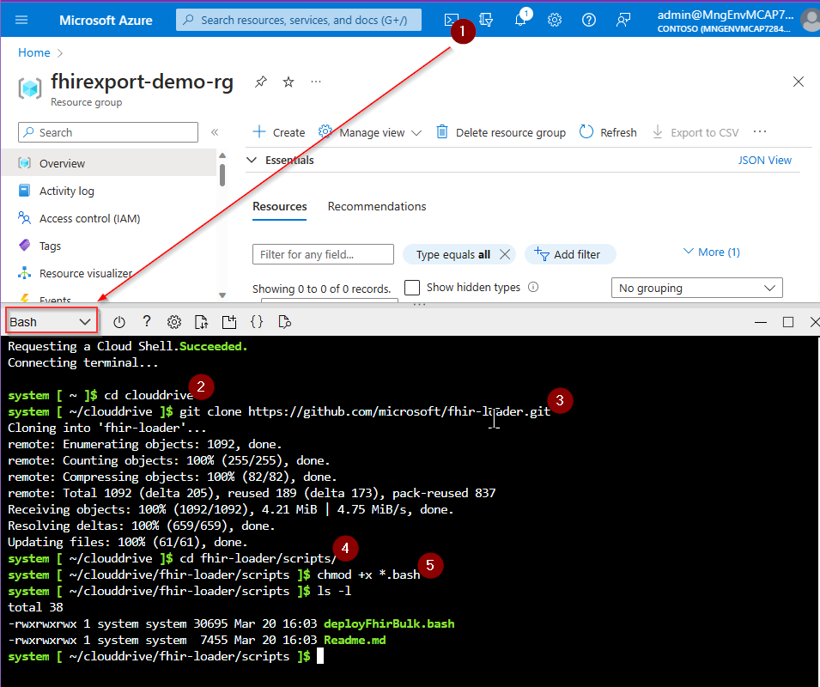This screenshot has height=687, width=820.
Task: Open Cloud Shell settings gear
Action: point(174,322)
